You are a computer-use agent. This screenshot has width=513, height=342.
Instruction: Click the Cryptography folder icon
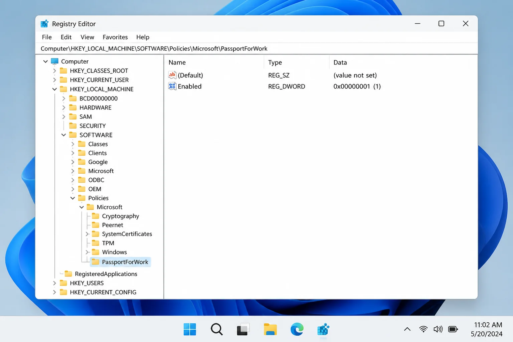pos(96,216)
